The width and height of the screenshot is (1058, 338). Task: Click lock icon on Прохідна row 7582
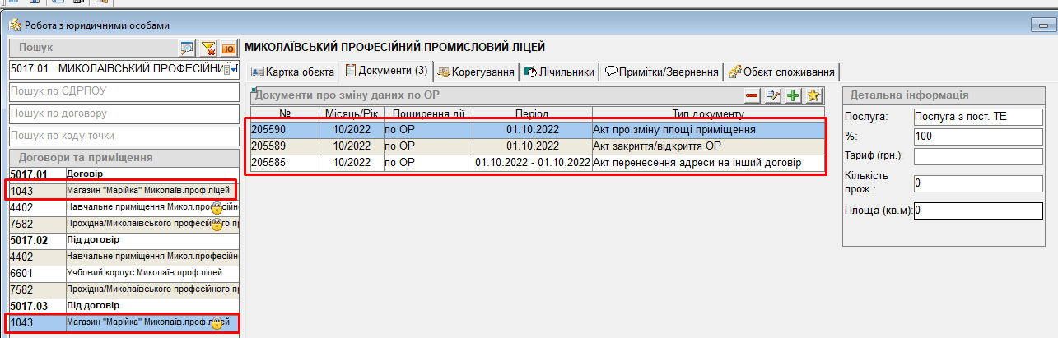coord(217,224)
